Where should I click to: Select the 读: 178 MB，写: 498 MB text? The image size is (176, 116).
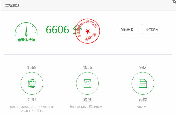(x=87, y=107)
